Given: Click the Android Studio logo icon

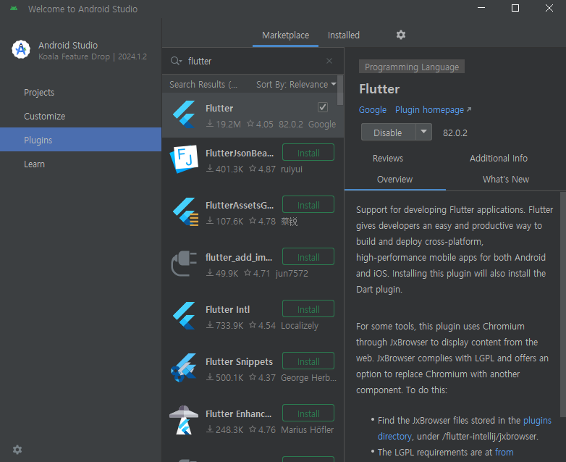Looking at the screenshot, I should point(21,49).
